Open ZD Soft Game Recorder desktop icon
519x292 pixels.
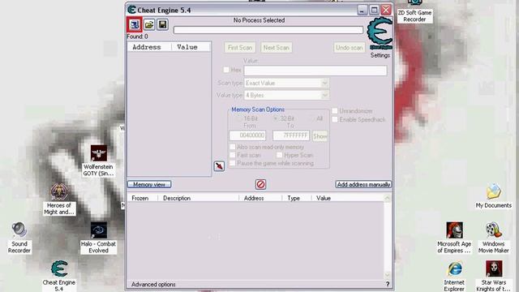pos(414,11)
